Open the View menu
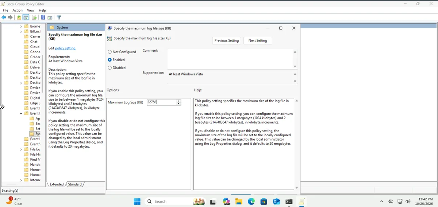 [31, 10]
